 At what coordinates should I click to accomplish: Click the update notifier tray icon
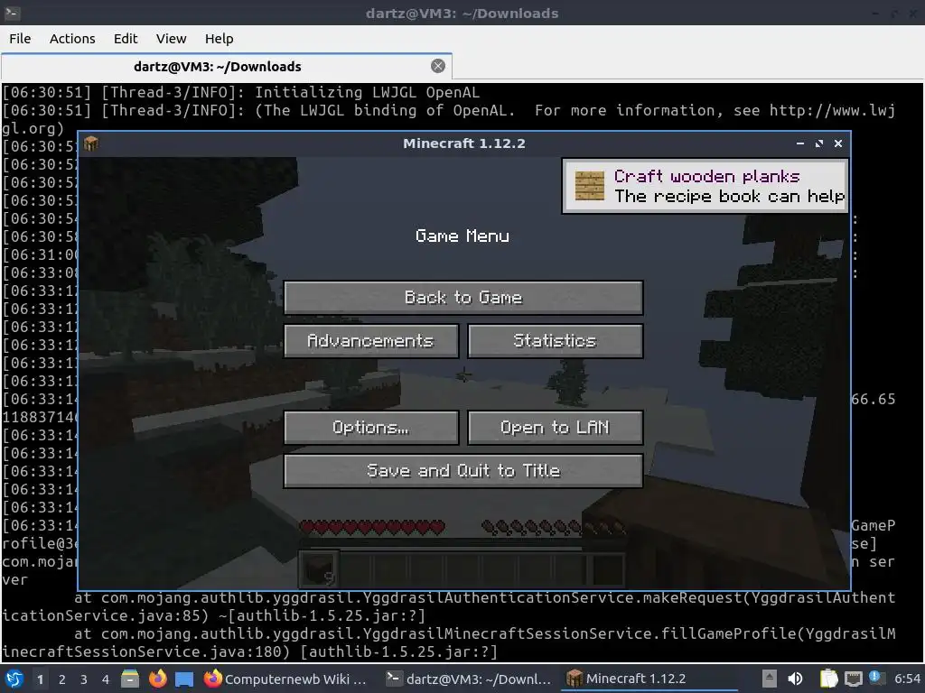(x=876, y=679)
